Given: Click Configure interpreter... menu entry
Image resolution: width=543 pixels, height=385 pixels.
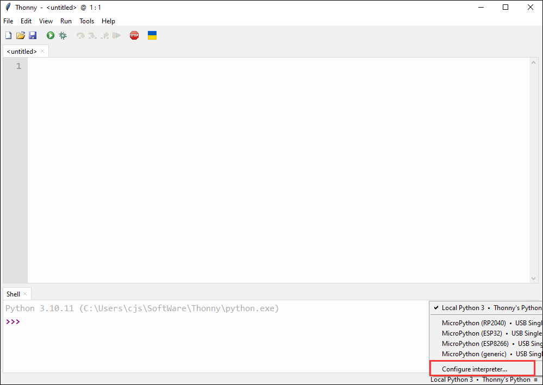Looking at the screenshot, I should (474, 369).
